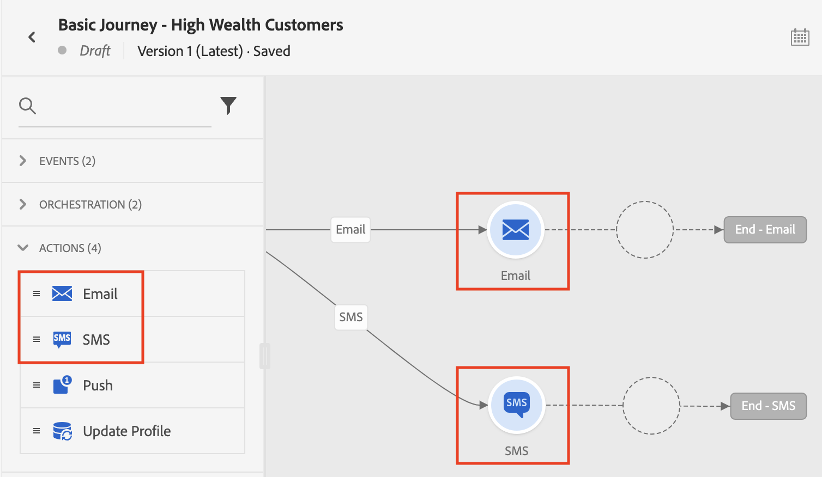This screenshot has height=477, width=822.
Task: Click empty placeholder node after Email activity
Action: 645,230
